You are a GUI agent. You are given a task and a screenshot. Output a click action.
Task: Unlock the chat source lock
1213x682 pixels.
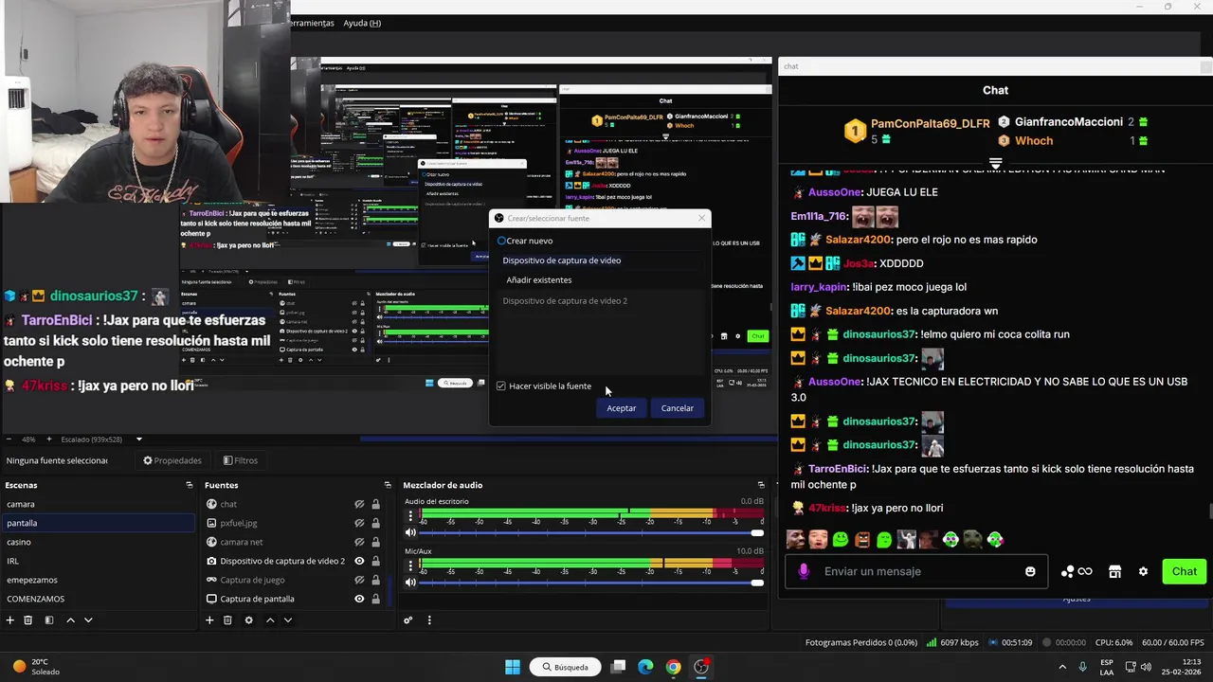coord(375,504)
